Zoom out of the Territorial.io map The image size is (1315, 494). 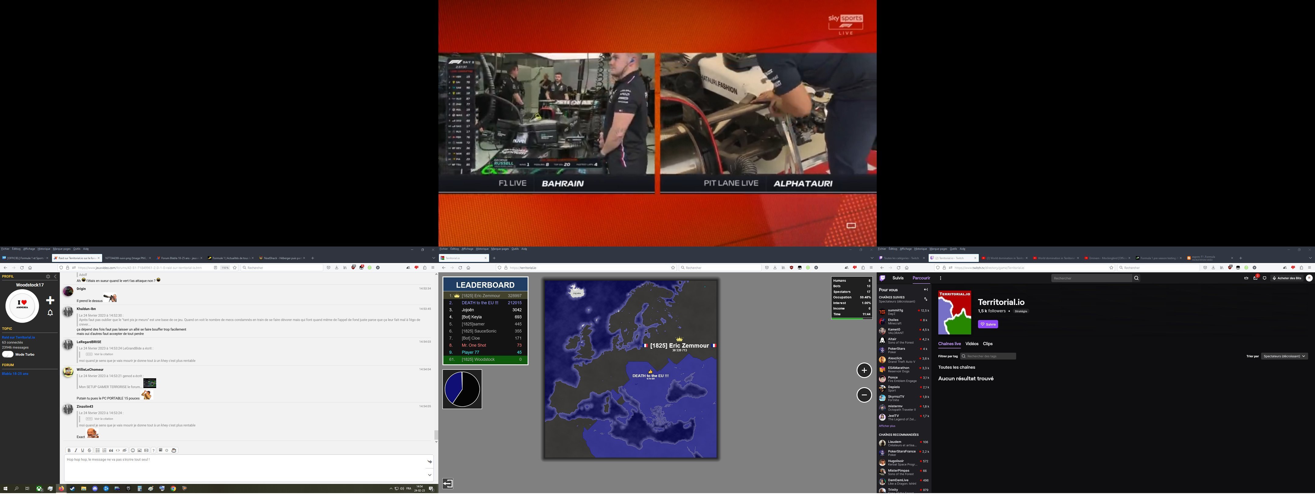point(864,394)
